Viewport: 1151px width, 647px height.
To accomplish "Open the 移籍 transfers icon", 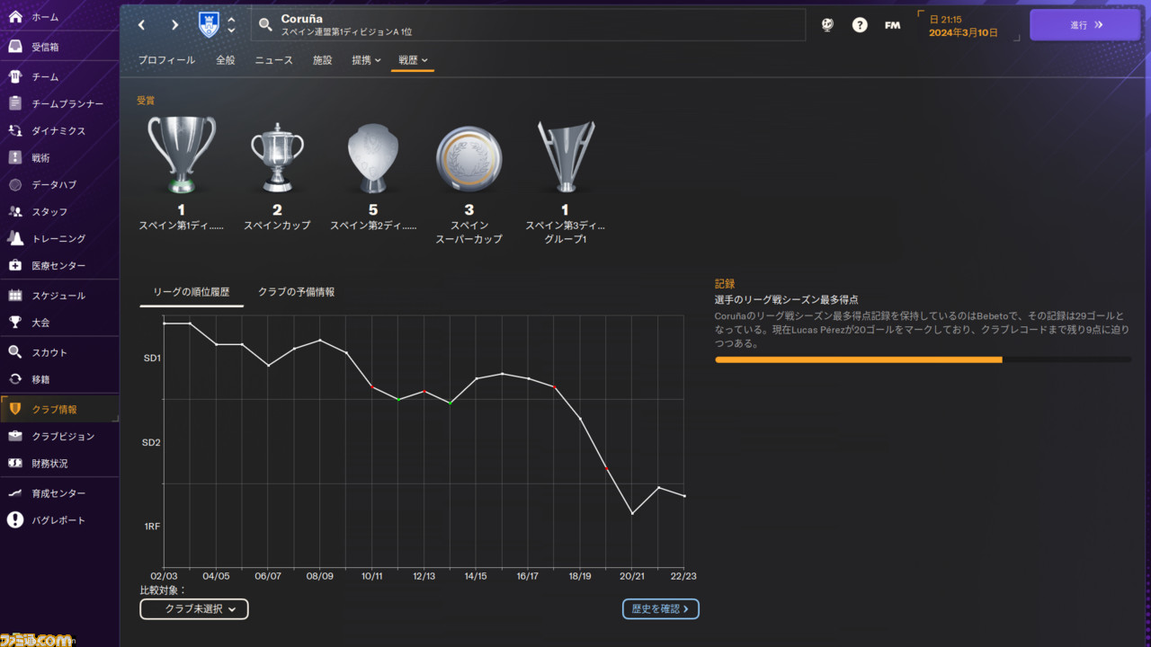I will point(15,379).
